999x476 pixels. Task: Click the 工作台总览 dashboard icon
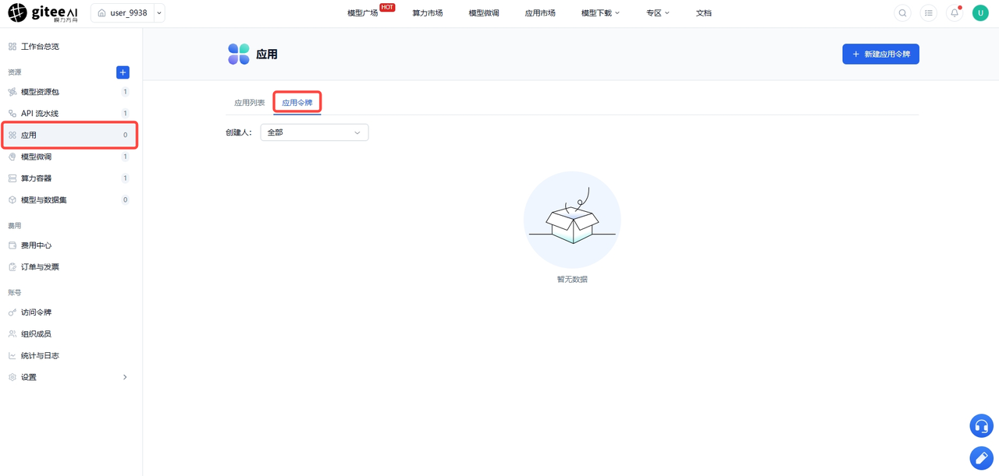[x=12, y=47]
